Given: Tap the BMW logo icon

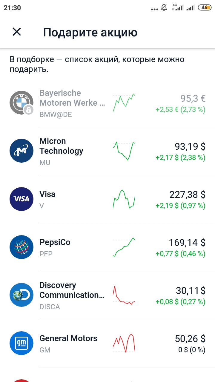Looking at the screenshot, I should tap(21, 103).
